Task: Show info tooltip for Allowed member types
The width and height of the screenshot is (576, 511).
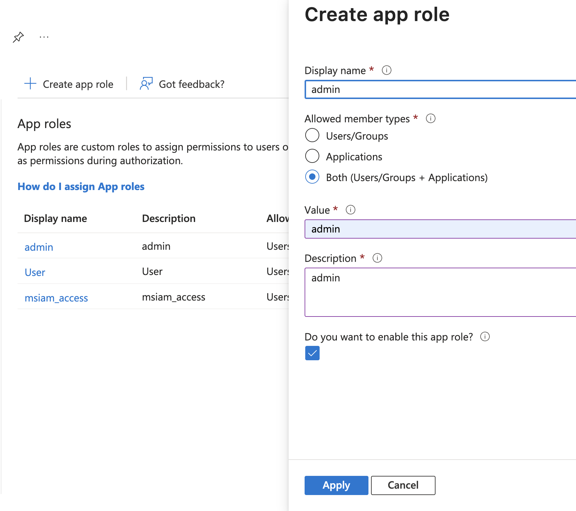Action: 430,118
